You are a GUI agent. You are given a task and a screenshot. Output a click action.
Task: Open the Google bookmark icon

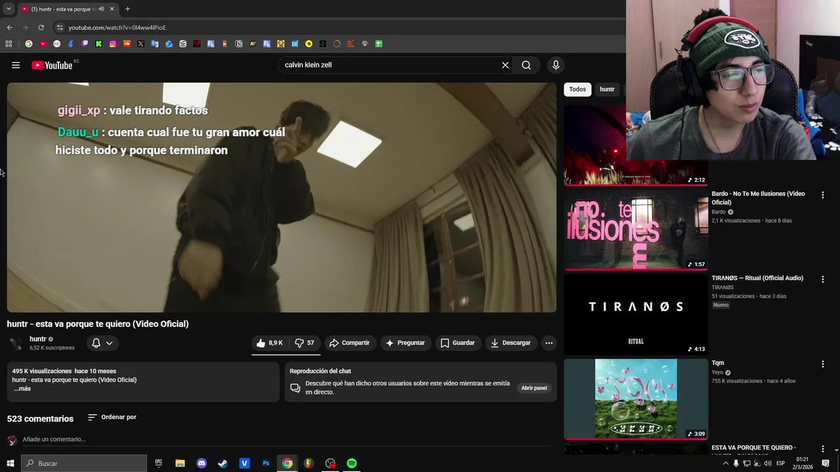[29, 44]
